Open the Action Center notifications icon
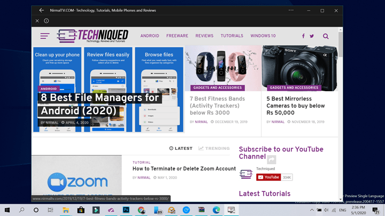Image resolution: width=385 pixels, height=216 pixels. point(375,210)
